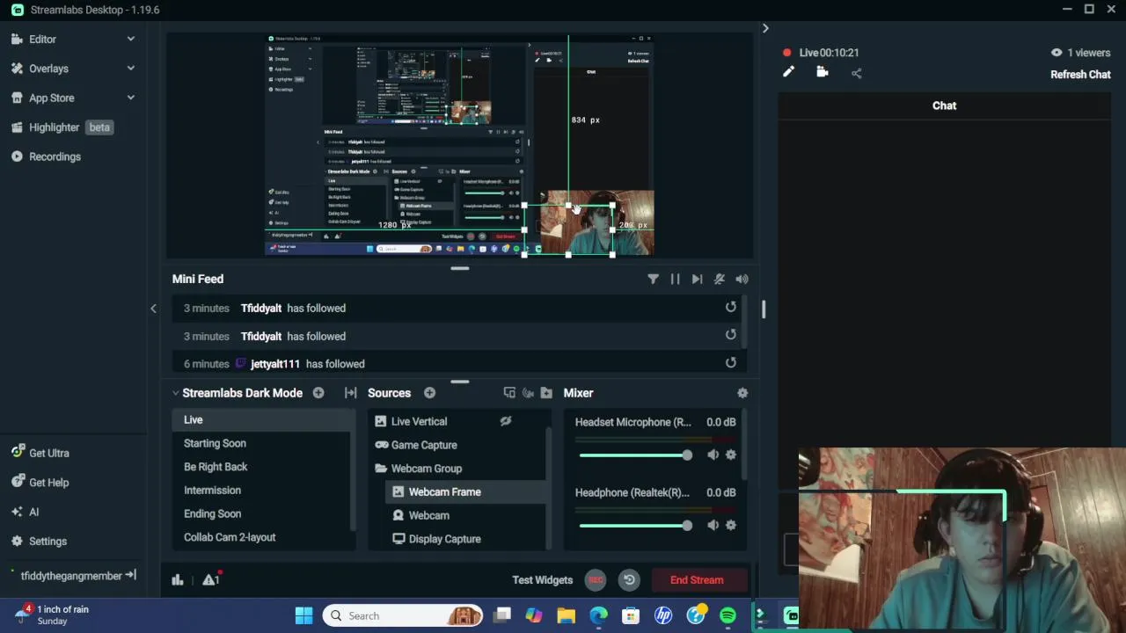Open the Highlighter beta page
1126x633 pixels.
click(x=62, y=127)
